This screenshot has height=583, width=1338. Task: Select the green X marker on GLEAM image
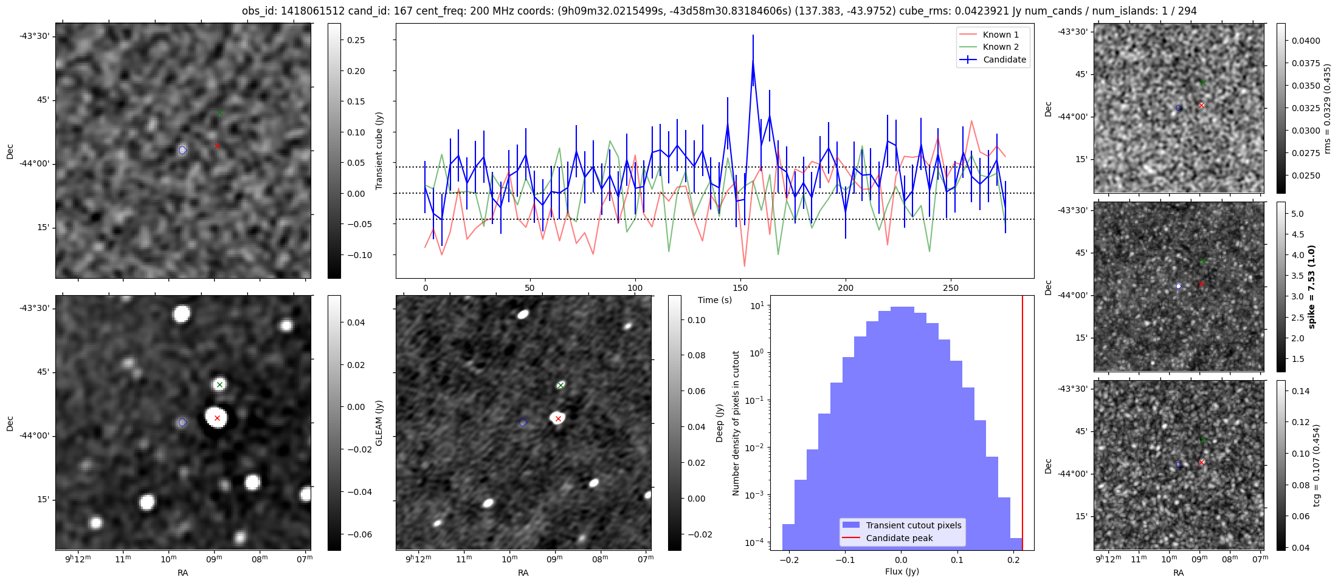click(x=219, y=384)
